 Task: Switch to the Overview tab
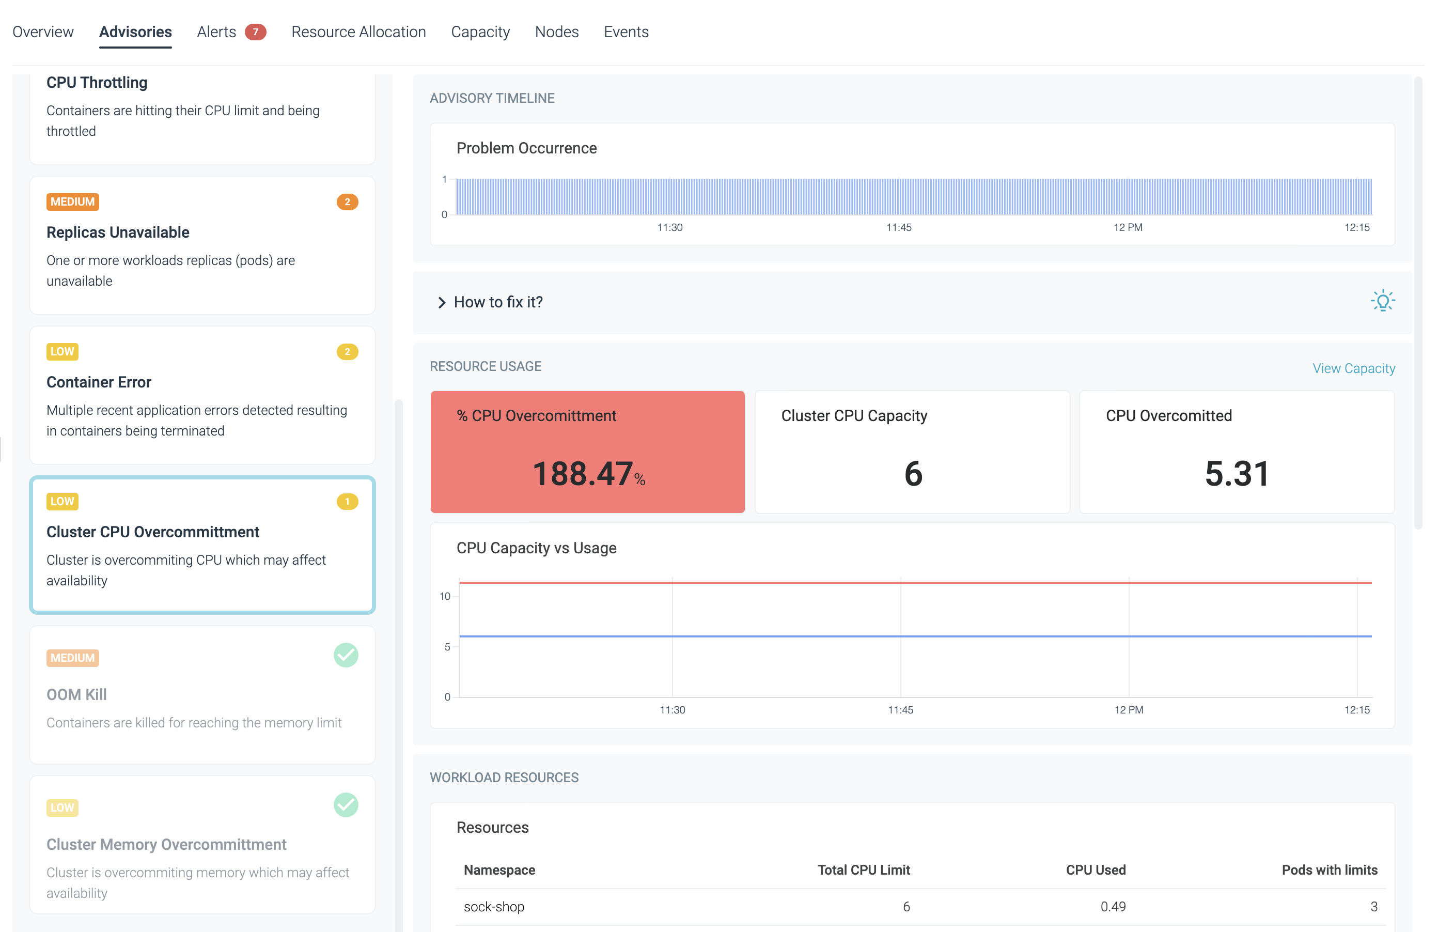pyautogui.click(x=43, y=32)
